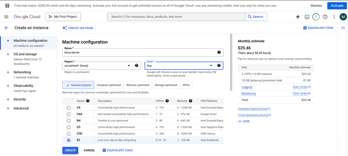This screenshot has width=348, height=156.
Task: Click 'Arm-based consistently high performance' description
Action: (x=123, y=114)
